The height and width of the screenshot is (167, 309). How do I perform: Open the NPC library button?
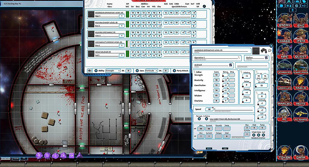tap(285, 52)
